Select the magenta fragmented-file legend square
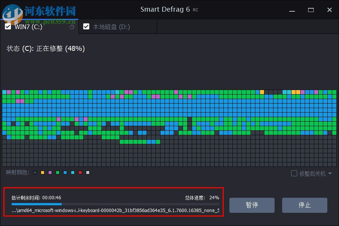This screenshot has width=339, height=226. click(50, 173)
